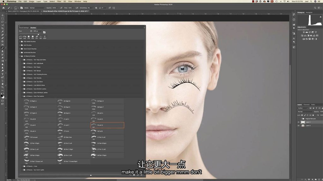Switch to the Channels tab
Viewport: 323px width, 181px height.
pyautogui.click(x=307, y=105)
